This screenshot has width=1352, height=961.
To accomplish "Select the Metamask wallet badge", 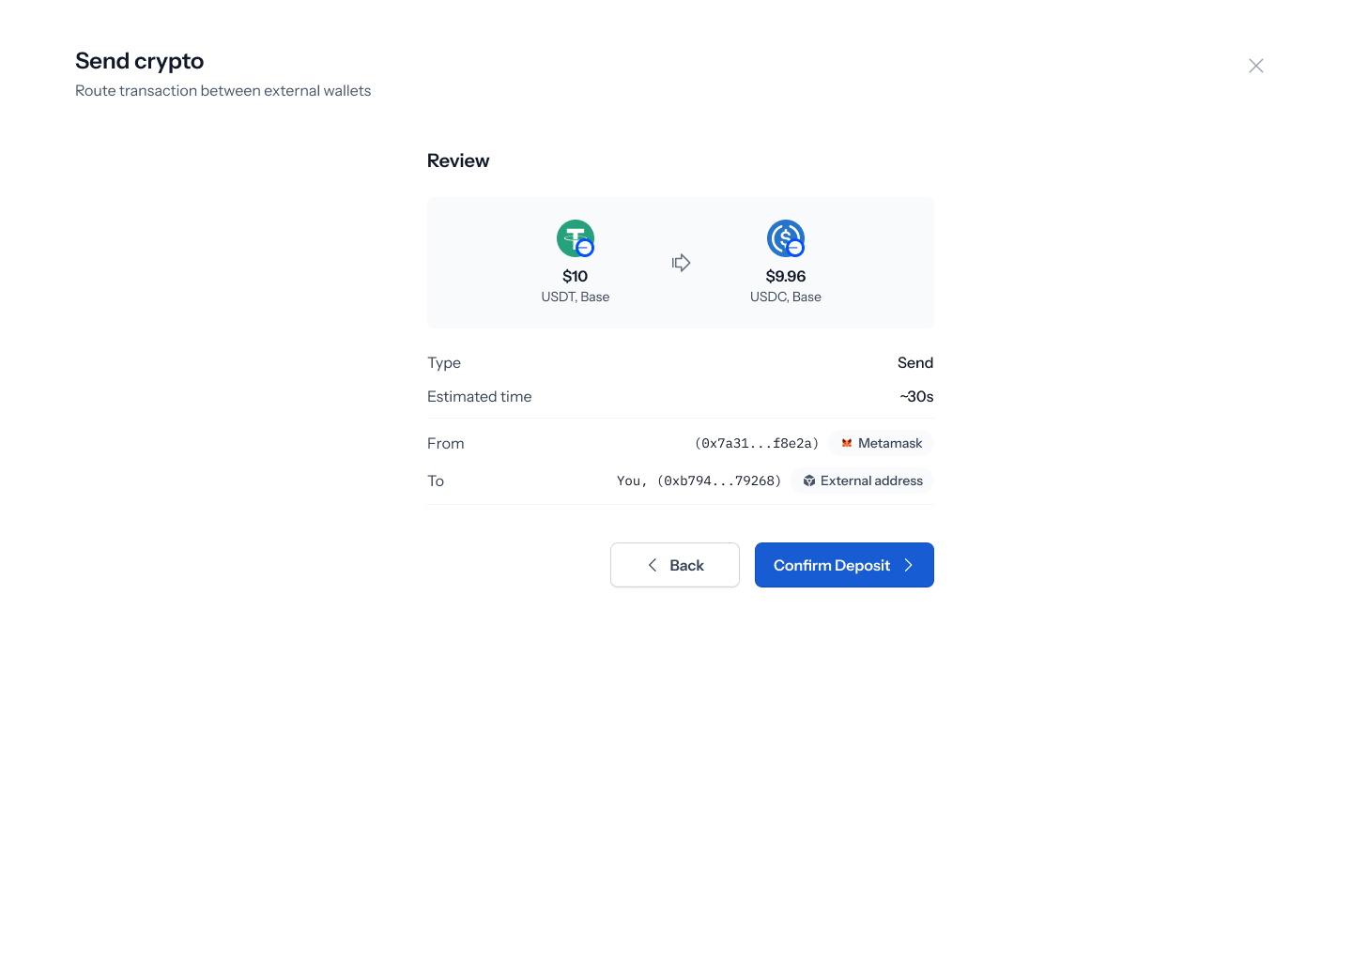I will coord(881,443).
